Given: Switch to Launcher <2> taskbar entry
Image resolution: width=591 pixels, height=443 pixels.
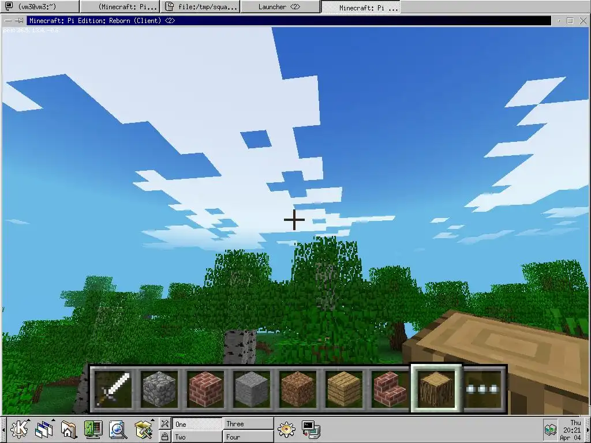Looking at the screenshot, I should point(280,6).
